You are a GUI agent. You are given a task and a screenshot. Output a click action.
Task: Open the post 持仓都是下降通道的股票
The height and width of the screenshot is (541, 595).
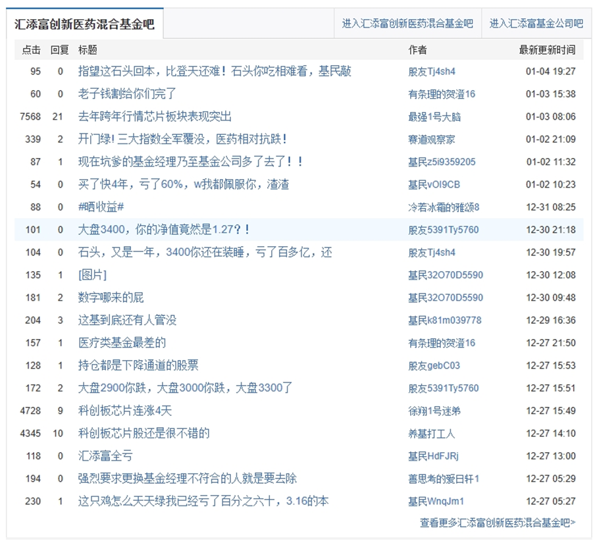138,365
